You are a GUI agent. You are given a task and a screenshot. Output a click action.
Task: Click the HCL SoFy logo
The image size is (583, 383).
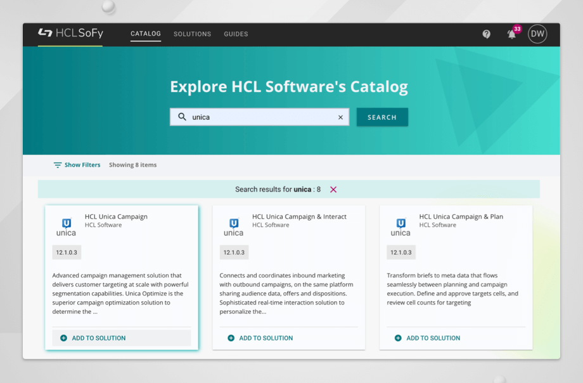click(70, 34)
